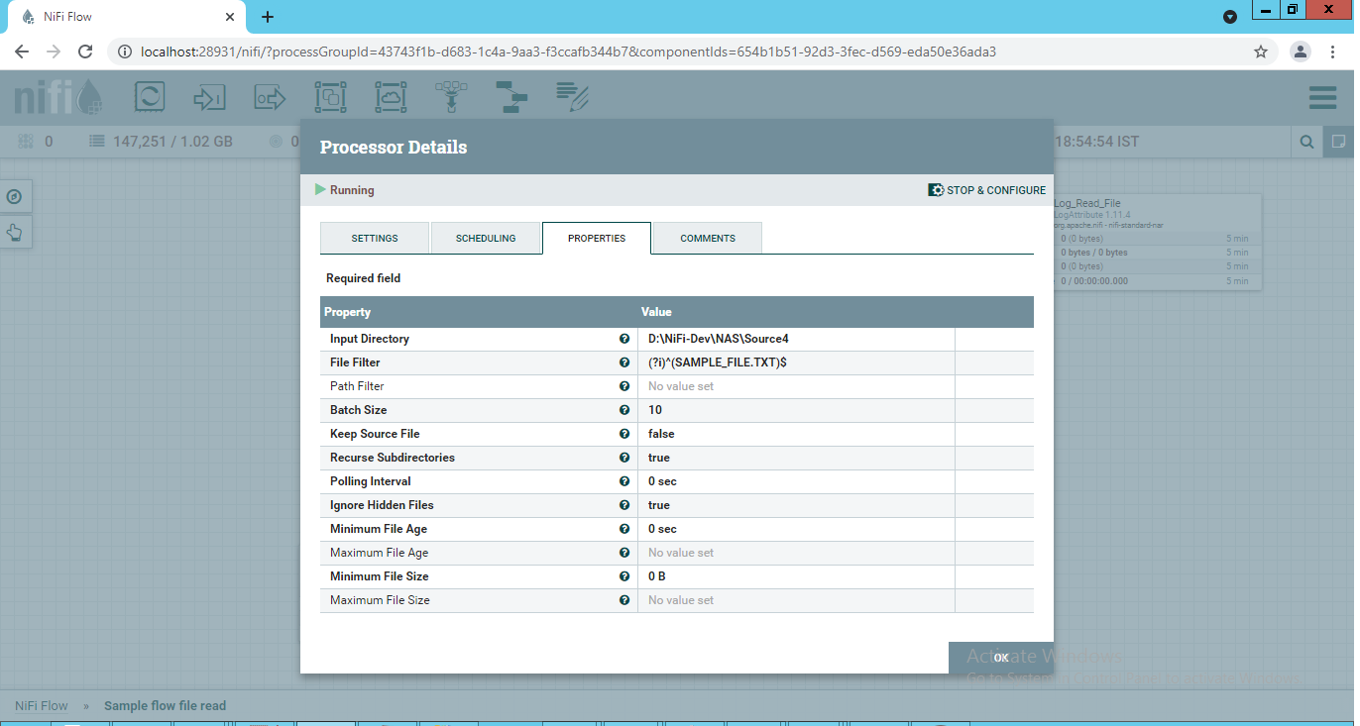The image size is (1360, 726).
Task: Select the Process Group icon
Action: click(331, 97)
